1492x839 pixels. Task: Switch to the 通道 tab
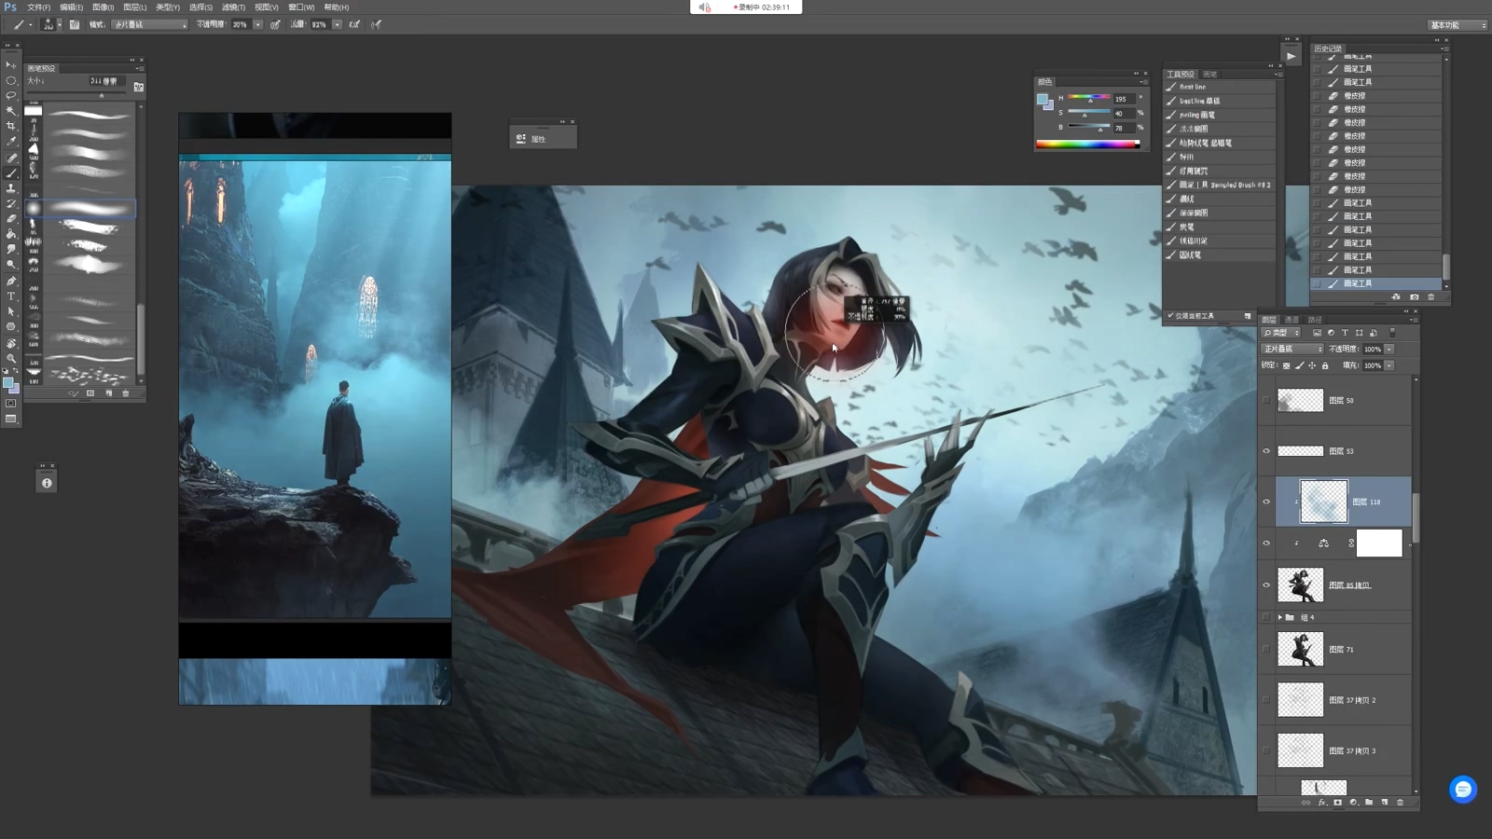1292,320
